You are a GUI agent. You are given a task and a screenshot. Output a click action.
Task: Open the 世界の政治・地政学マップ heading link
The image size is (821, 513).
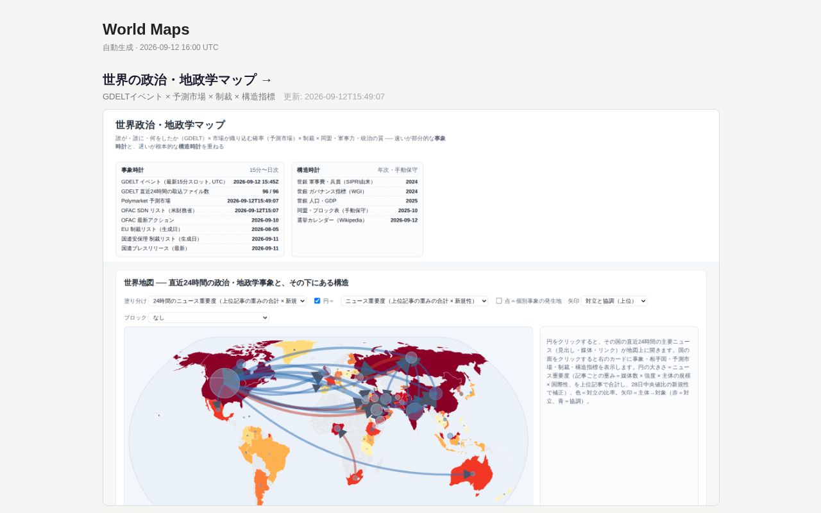[187, 80]
